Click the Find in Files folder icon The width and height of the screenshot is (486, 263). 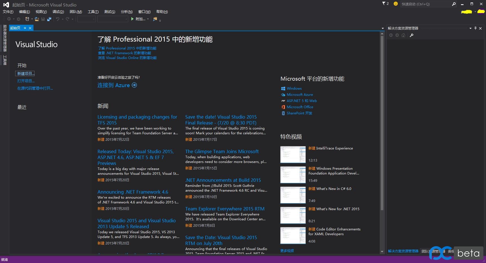tap(155, 19)
